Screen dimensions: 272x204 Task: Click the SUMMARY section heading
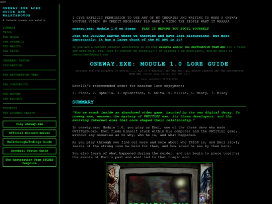[83, 102]
